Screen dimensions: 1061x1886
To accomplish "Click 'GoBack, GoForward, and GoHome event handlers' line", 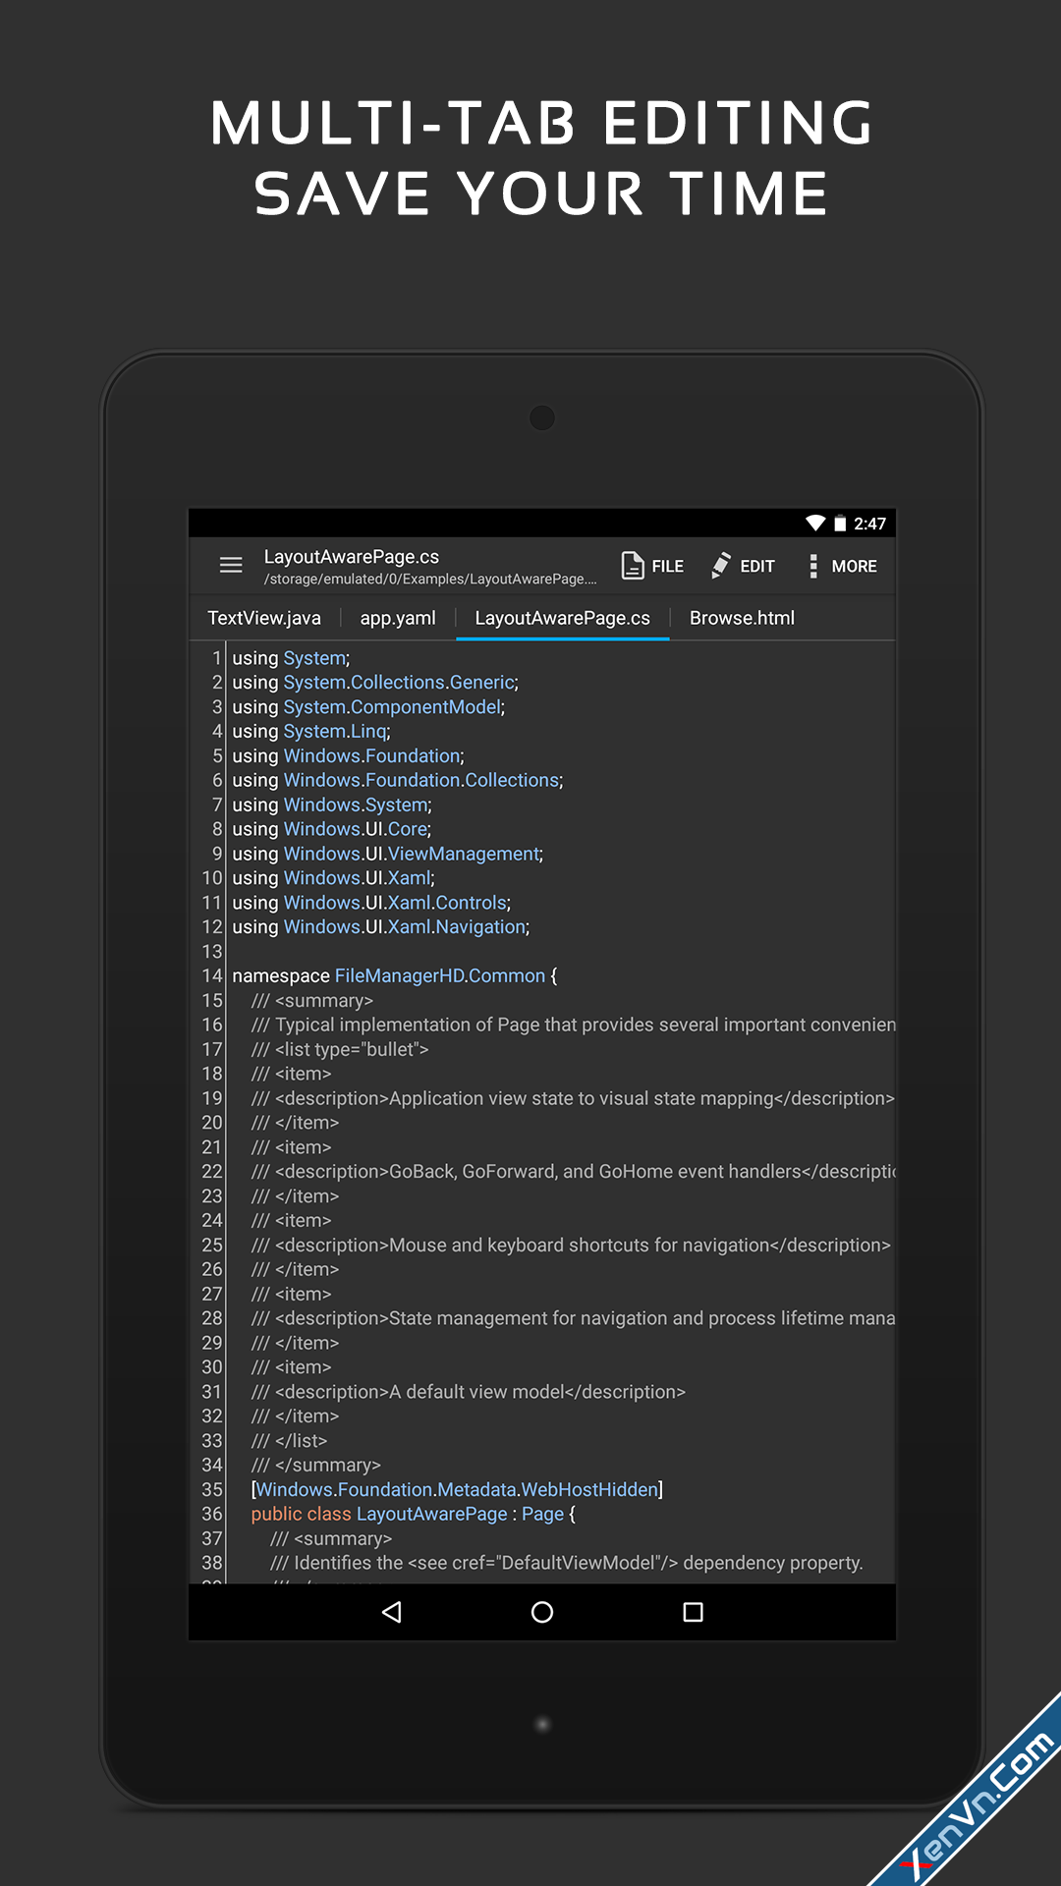I will tap(574, 1172).
